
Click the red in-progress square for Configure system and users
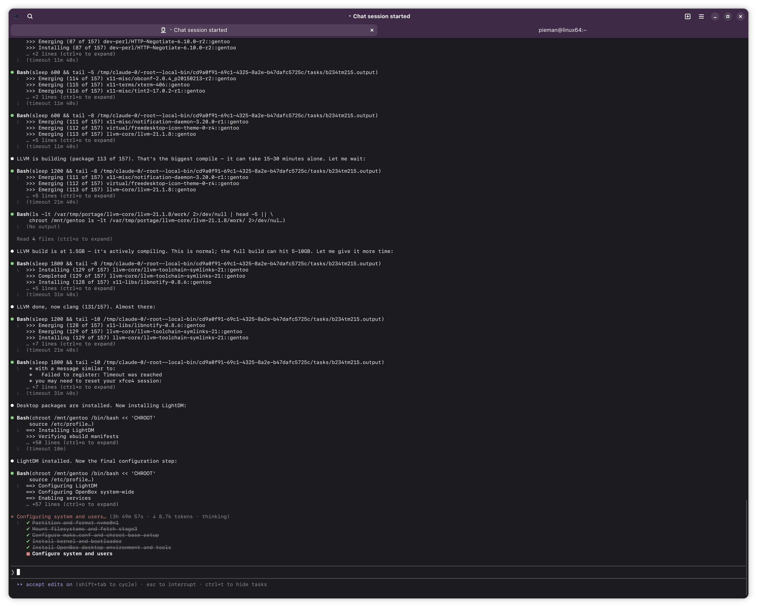click(28, 554)
